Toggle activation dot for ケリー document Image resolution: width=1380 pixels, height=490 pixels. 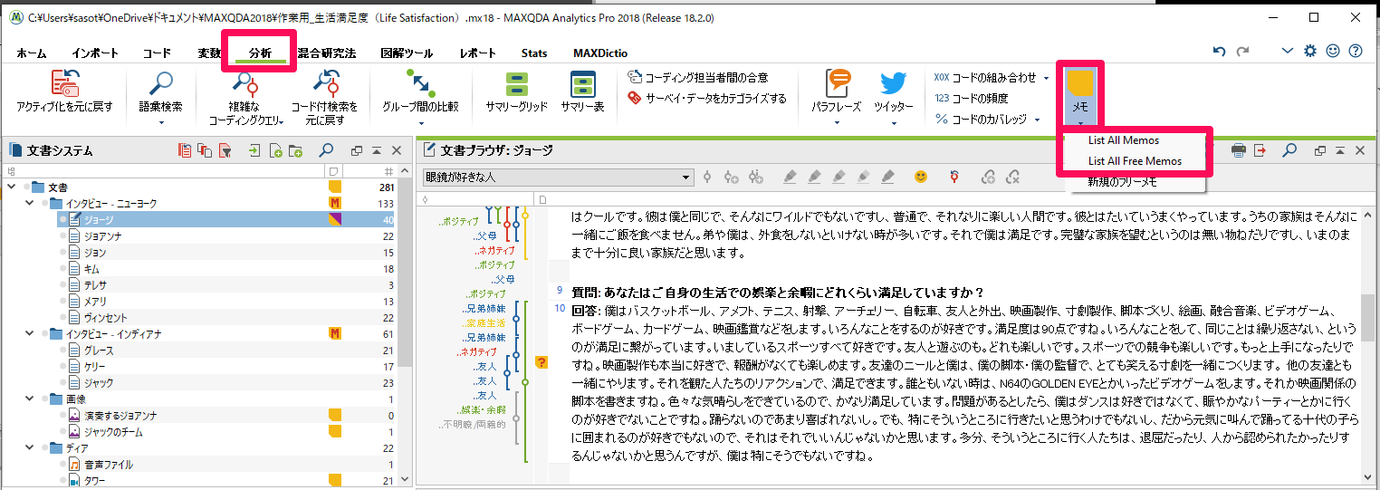click(62, 367)
